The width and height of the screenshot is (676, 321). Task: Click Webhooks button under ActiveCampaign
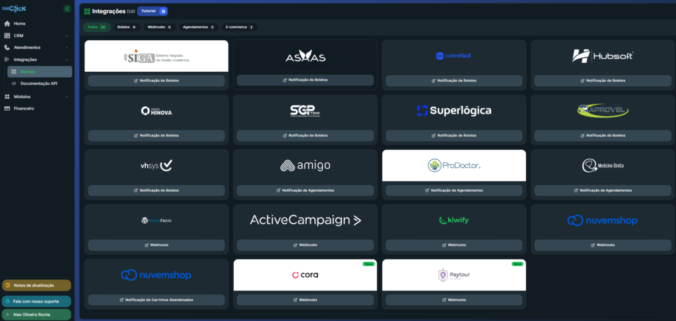(305, 245)
